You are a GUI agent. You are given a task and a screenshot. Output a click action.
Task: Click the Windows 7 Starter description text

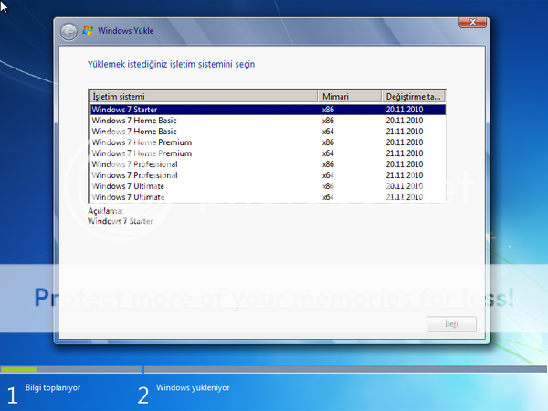(x=121, y=221)
